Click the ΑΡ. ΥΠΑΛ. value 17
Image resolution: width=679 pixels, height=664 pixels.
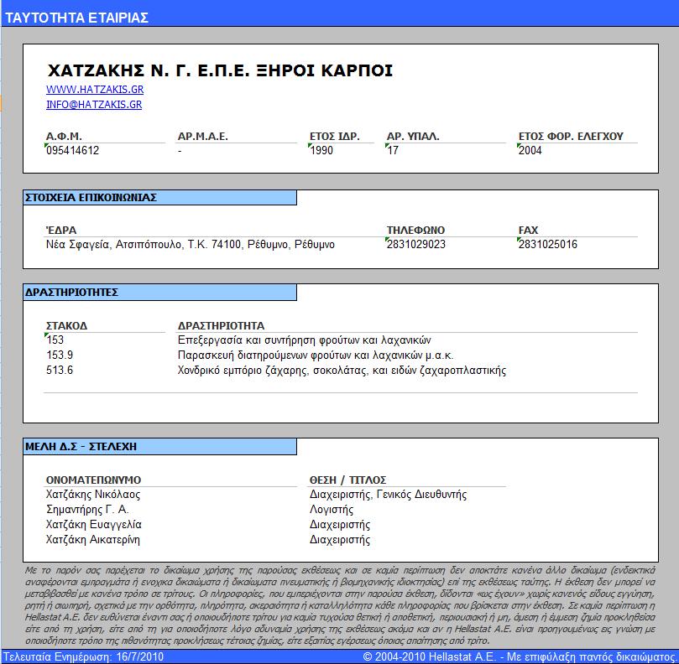pos(393,151)
